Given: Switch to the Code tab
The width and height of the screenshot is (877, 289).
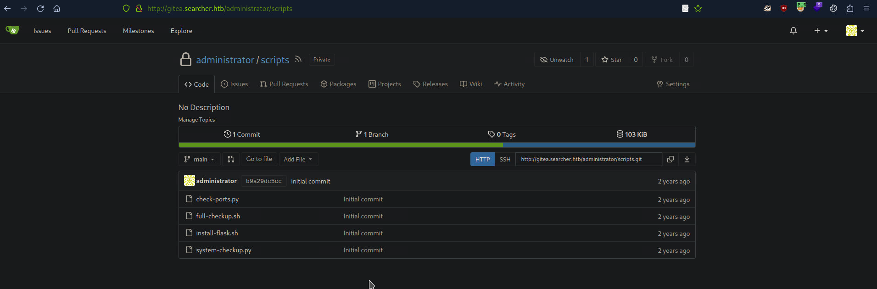Looking at the screenshot, I should (196, 84).
